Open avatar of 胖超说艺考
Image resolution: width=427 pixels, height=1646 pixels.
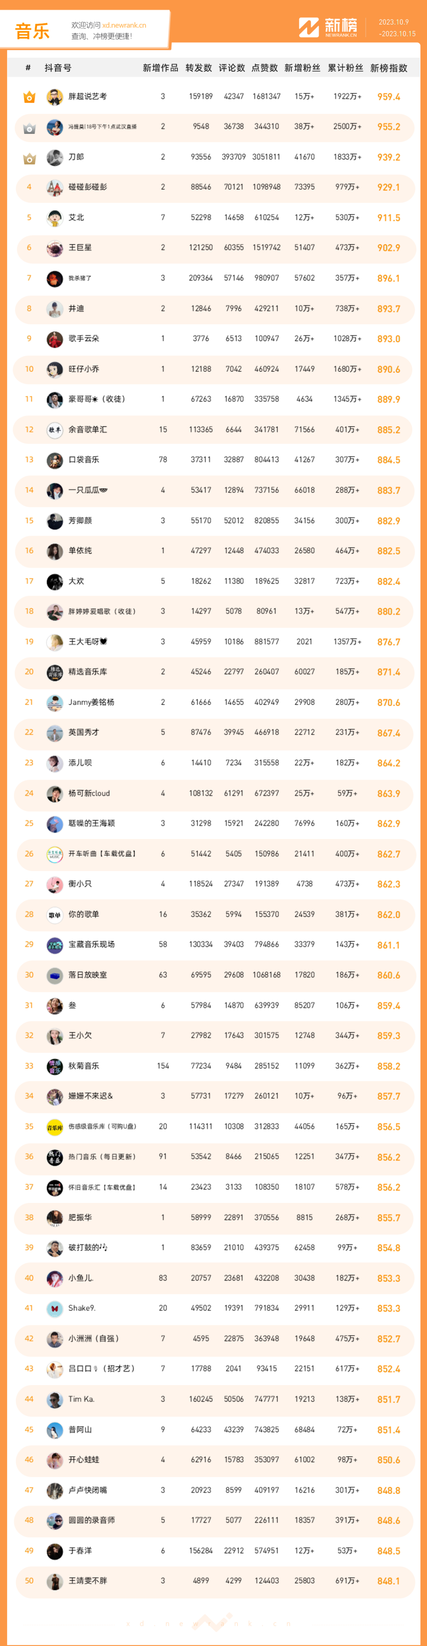(55, 97)
